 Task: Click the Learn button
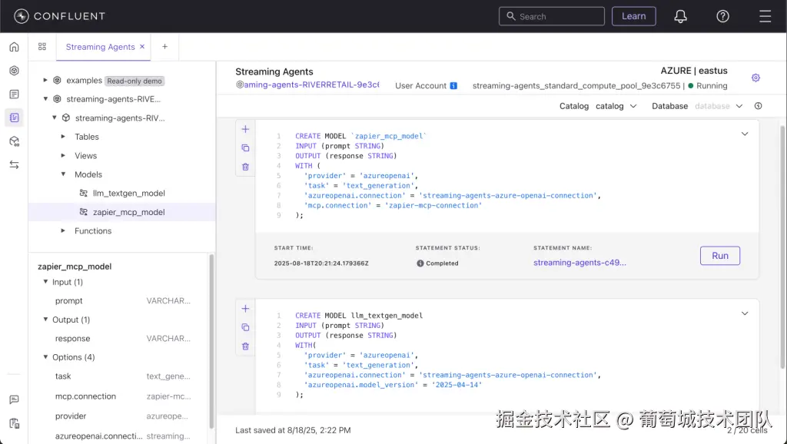(633, 16)
